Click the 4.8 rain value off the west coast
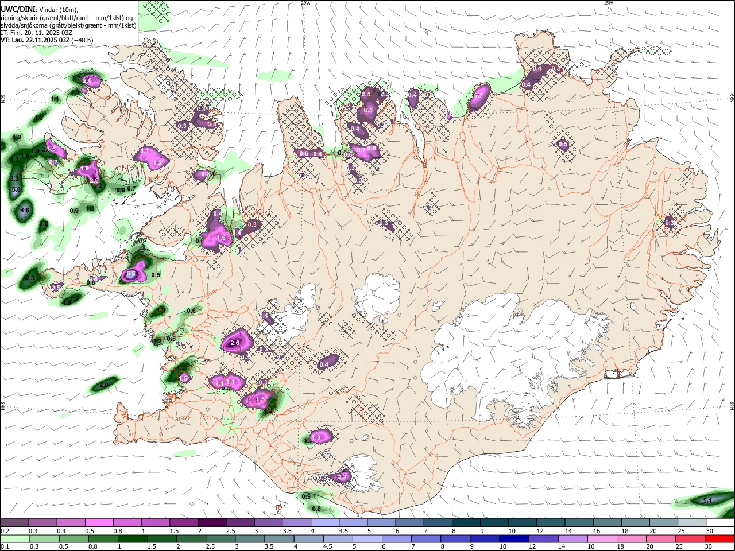 click(x=25, y=211)
